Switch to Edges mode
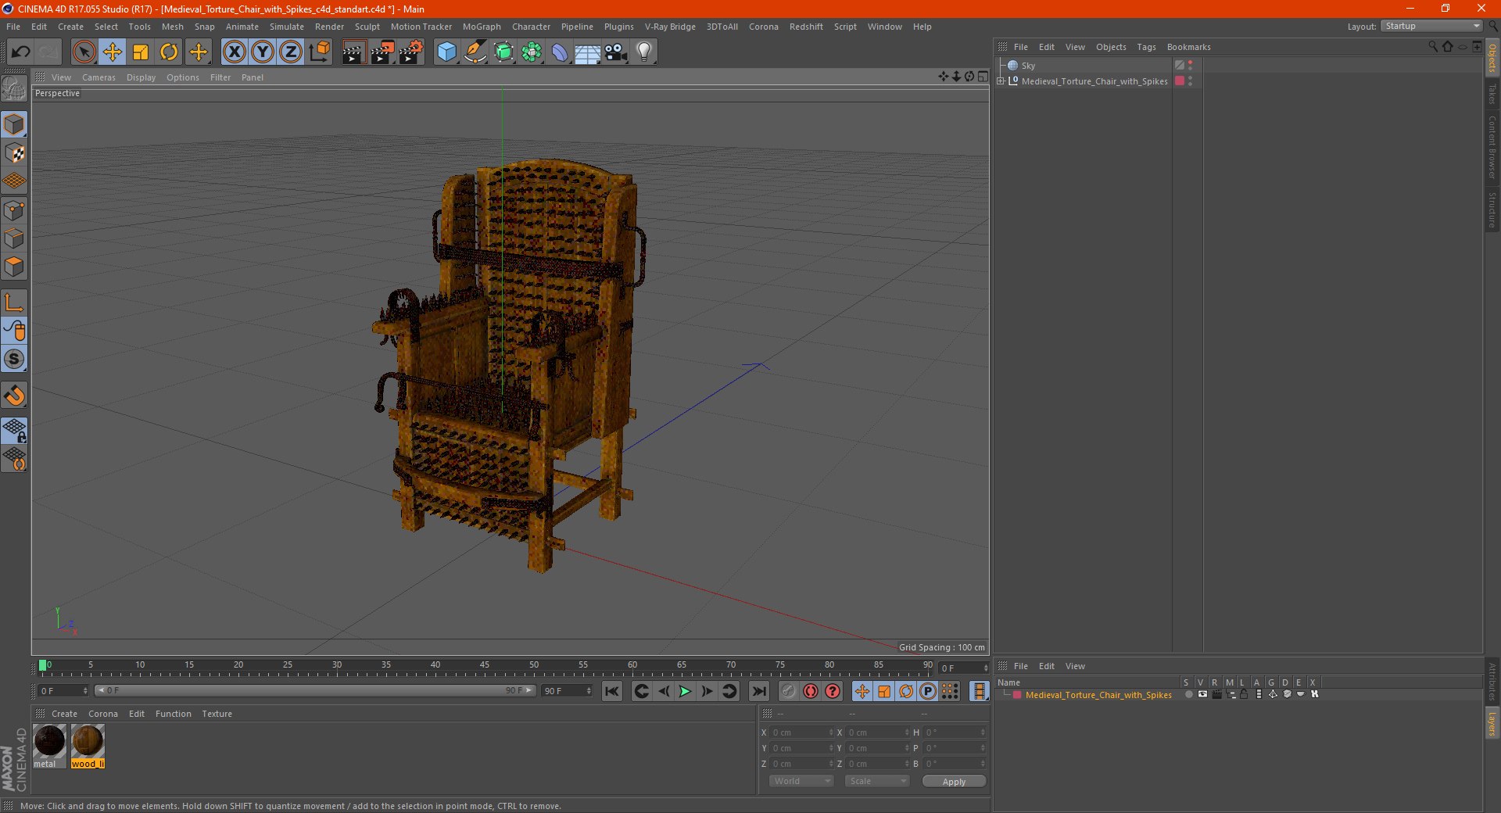The height and width of the screenshot is (813, 1501). 14,238
